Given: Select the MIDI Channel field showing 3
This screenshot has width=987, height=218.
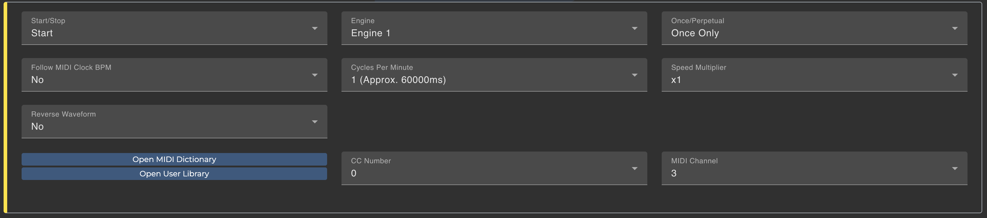Looking at the screenshot, I should [x=814, y=168].
